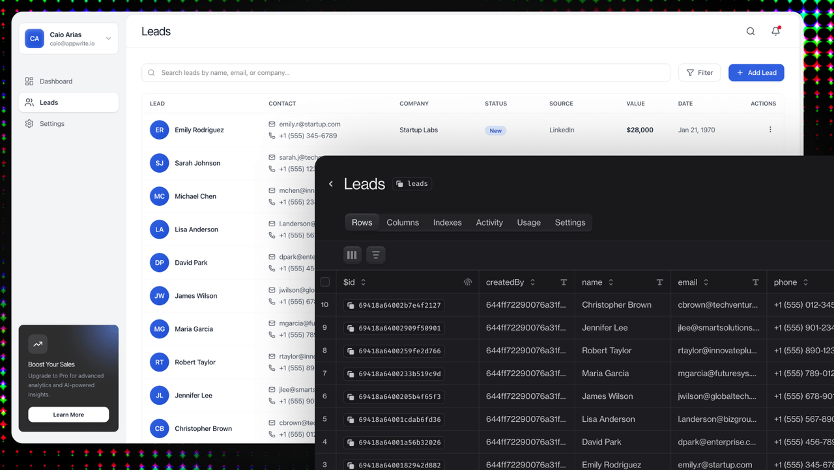Copy row ID 69418a64002b7e4f2127
The height and width of the screenshot is (470, 834).
coord(351,305)
